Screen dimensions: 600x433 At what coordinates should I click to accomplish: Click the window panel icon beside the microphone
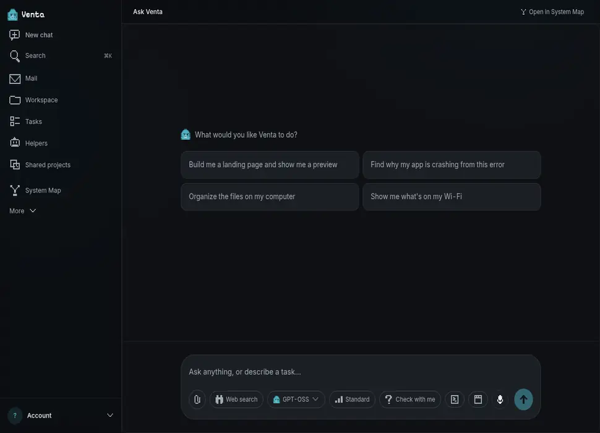(478, 400)
